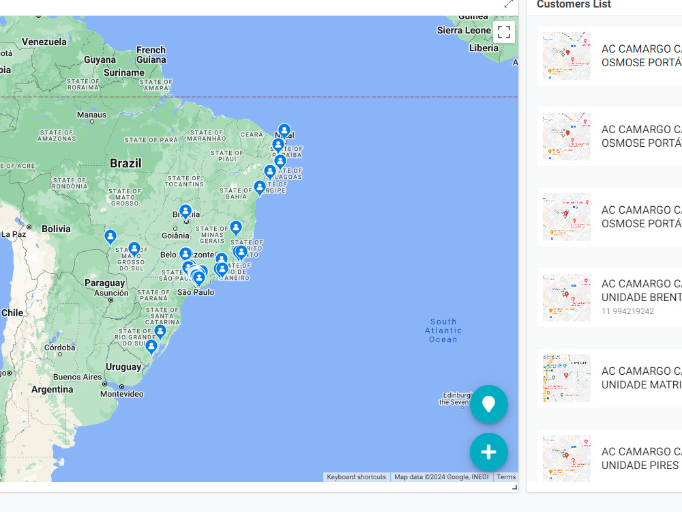The width and height of the screenshot is (682, 512).
Task: Click the Customers List heading
Action: 574,4
